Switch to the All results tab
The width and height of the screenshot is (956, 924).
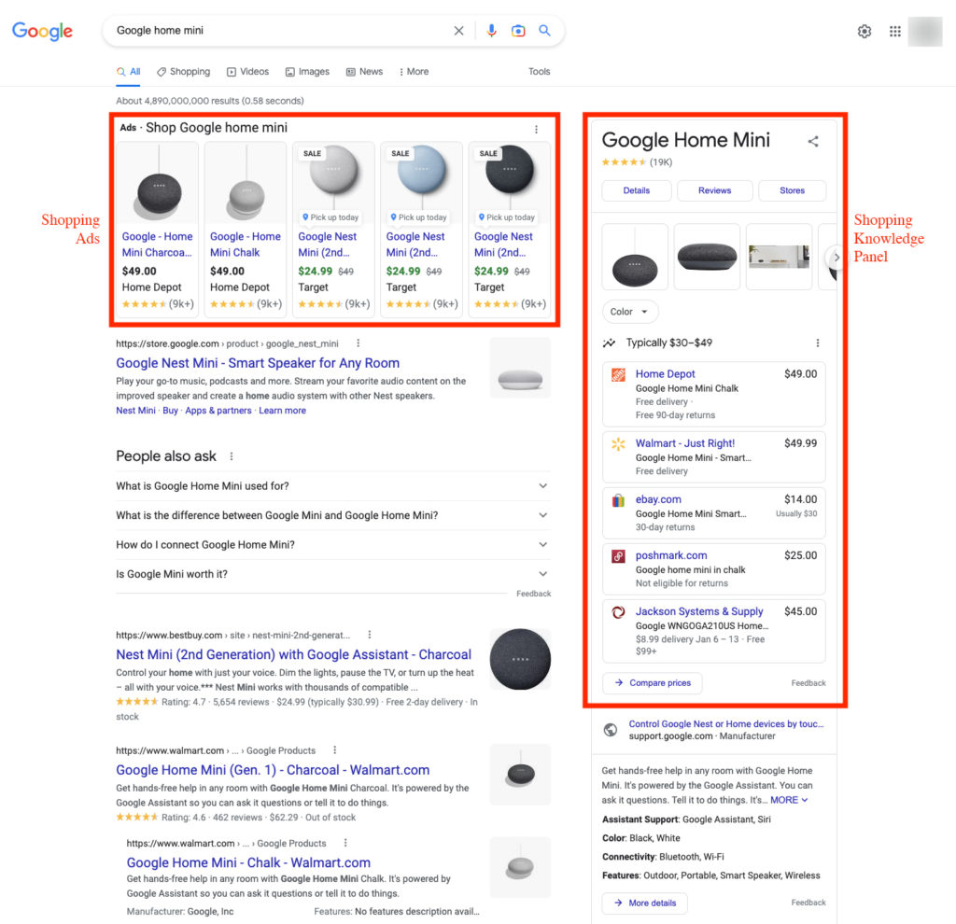coord(129,71)
